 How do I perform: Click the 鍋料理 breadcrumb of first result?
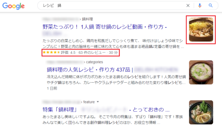pos(87,19)
